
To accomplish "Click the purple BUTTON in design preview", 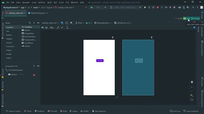I will (100, 60).
